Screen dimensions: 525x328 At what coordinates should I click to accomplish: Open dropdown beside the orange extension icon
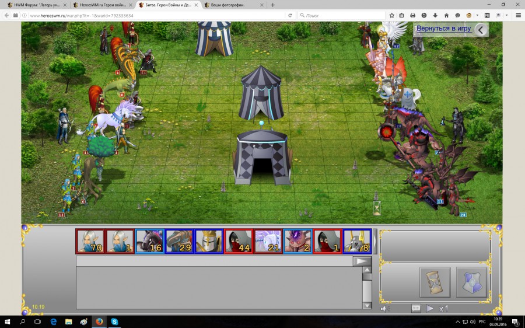477,15
